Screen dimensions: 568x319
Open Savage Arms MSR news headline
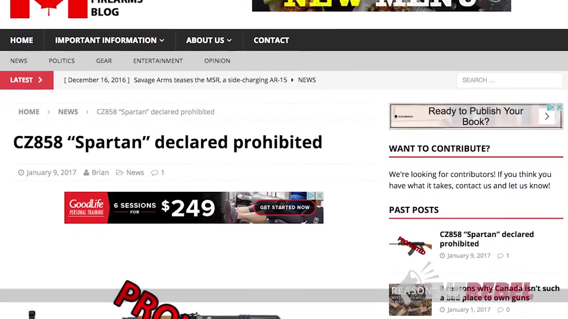(x=210, y=80)
